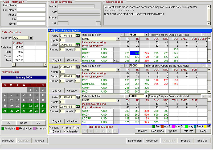Click the Rate Desc button
This screenshot has width=213, height=150.
[9, 141]
